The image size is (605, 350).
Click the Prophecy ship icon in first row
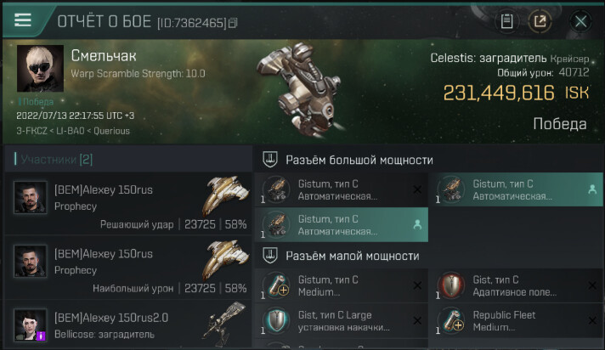pyautogui.click(x=225, y=195)
